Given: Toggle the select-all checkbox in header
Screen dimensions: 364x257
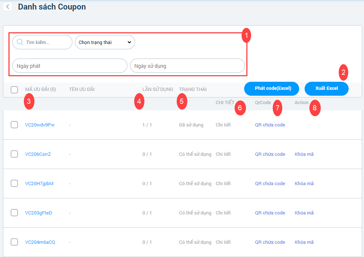Looking at the screenshot, I should pyautogui.click(x=14, y=89).
